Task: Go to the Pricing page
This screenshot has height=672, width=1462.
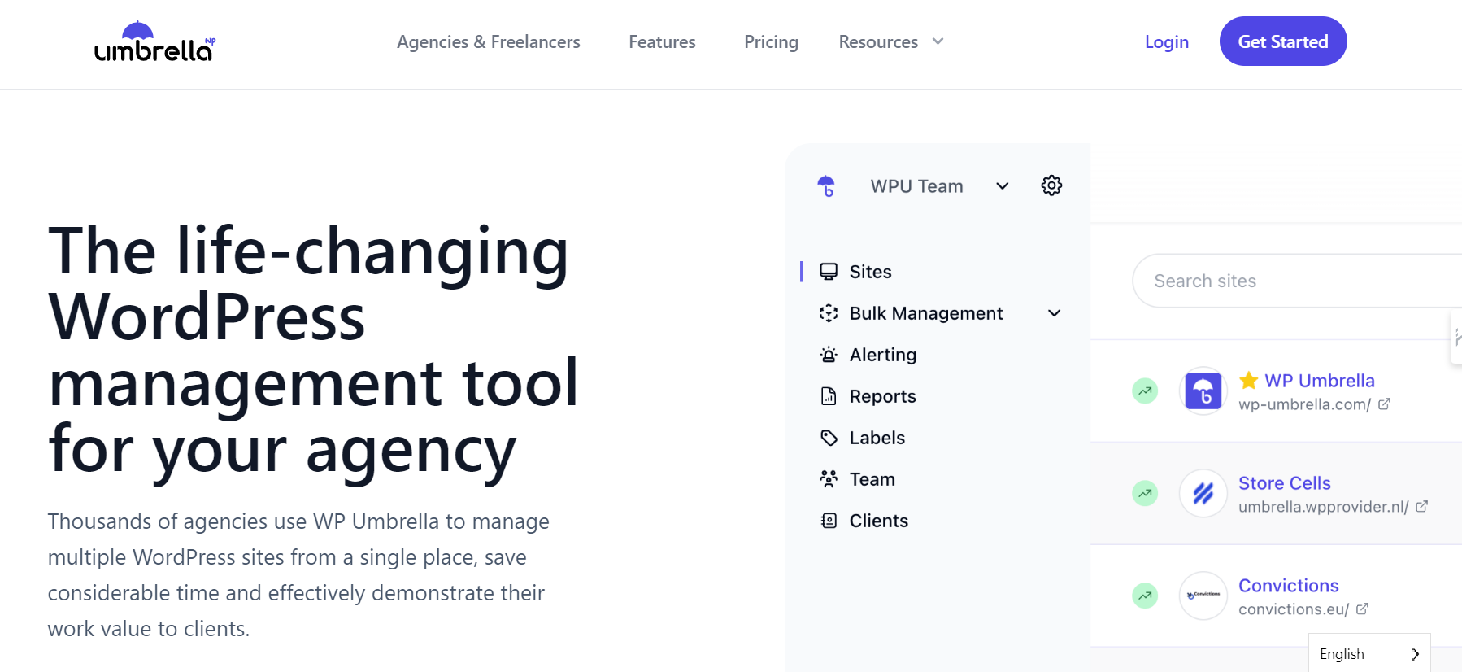Action: 771,41
